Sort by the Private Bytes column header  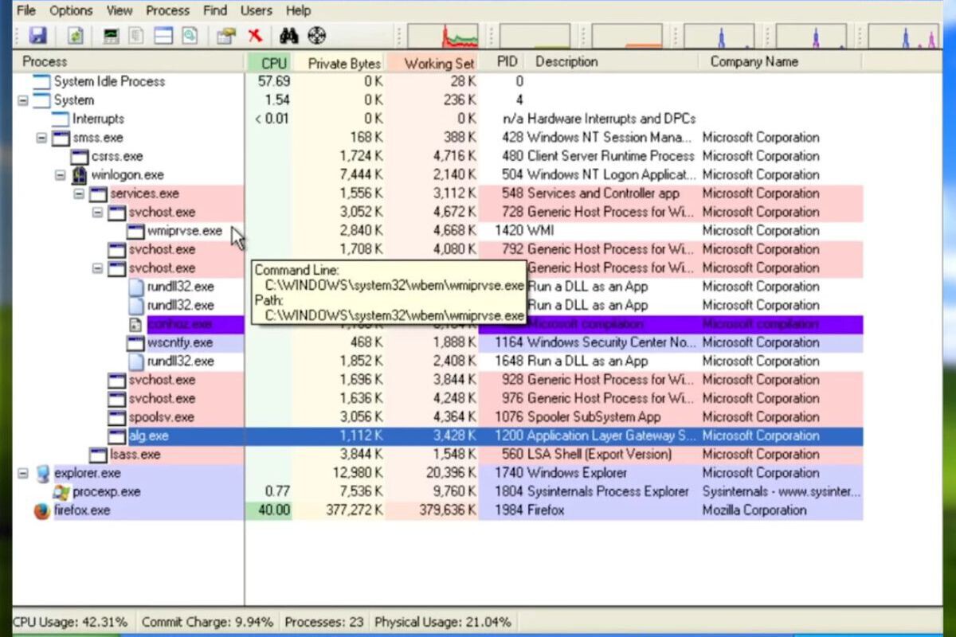(x=339, y=62)
